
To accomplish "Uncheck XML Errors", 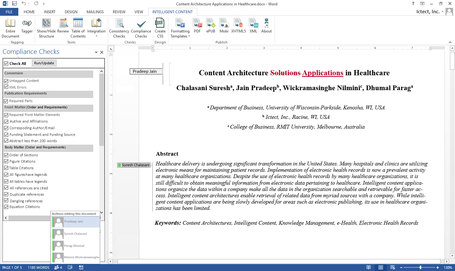I will [6, 87].
